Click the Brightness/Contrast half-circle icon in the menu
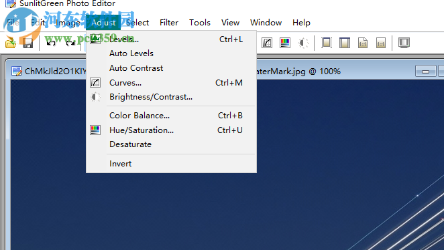444x250 pixels. 95,97
